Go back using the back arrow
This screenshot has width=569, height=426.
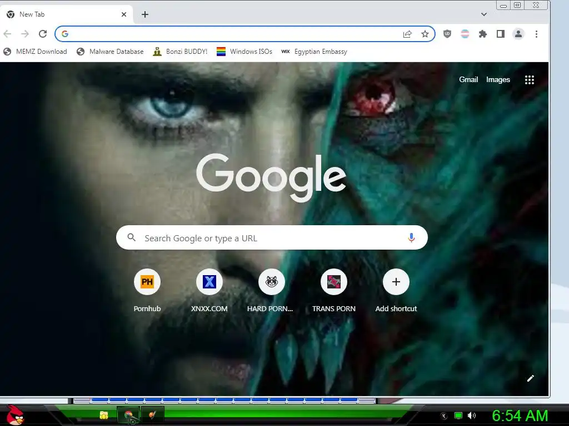(x=7, y=34)
